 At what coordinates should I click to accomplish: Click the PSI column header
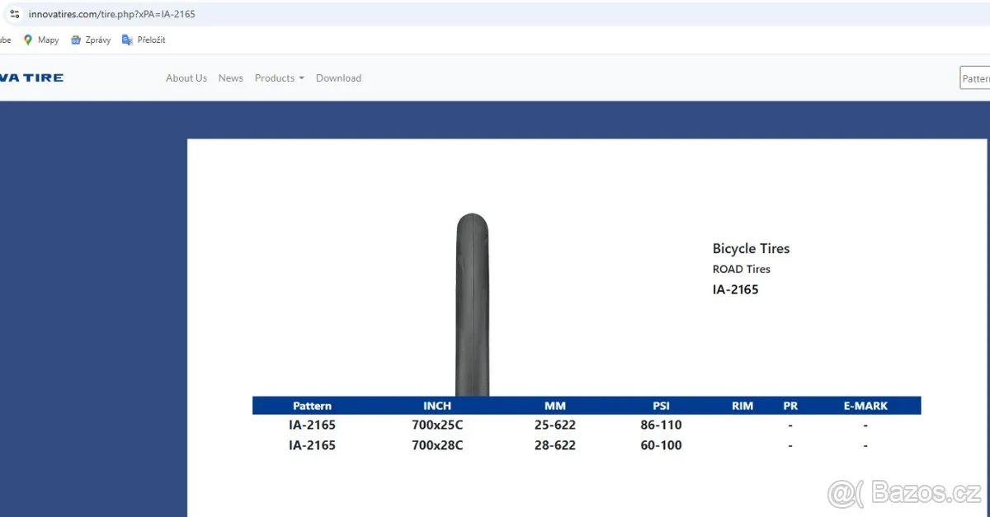point(661,406)
